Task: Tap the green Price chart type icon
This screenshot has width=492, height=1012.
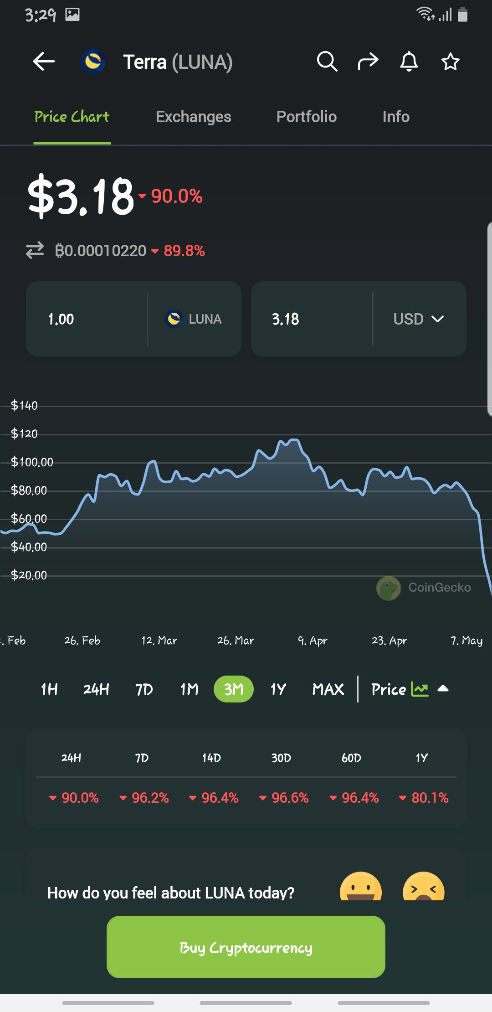Action: coord(420,689)
